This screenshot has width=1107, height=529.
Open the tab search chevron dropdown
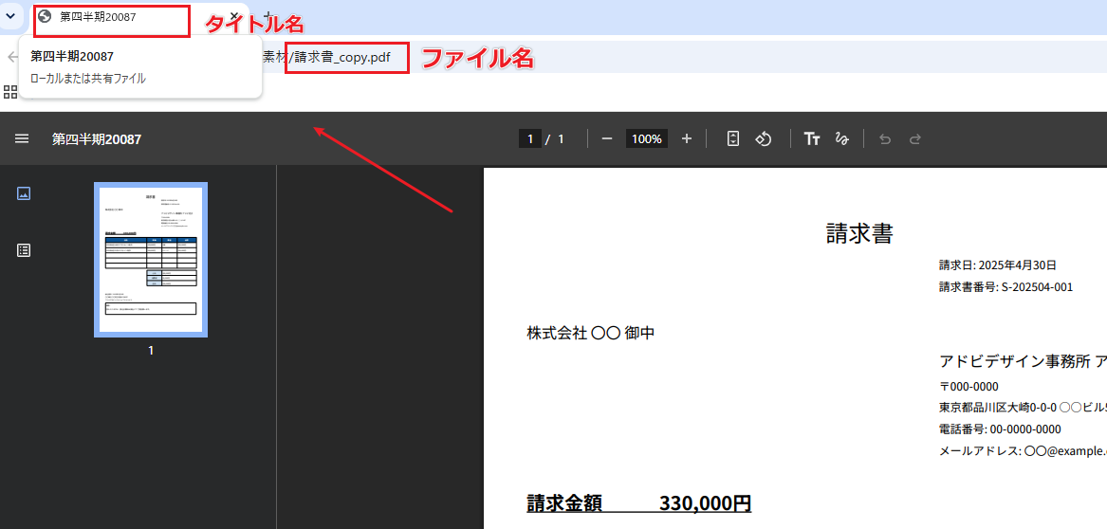pos(10,15)
